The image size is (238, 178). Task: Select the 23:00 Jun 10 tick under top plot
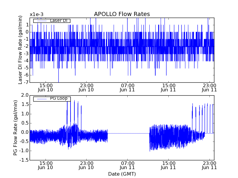[86, 87]
